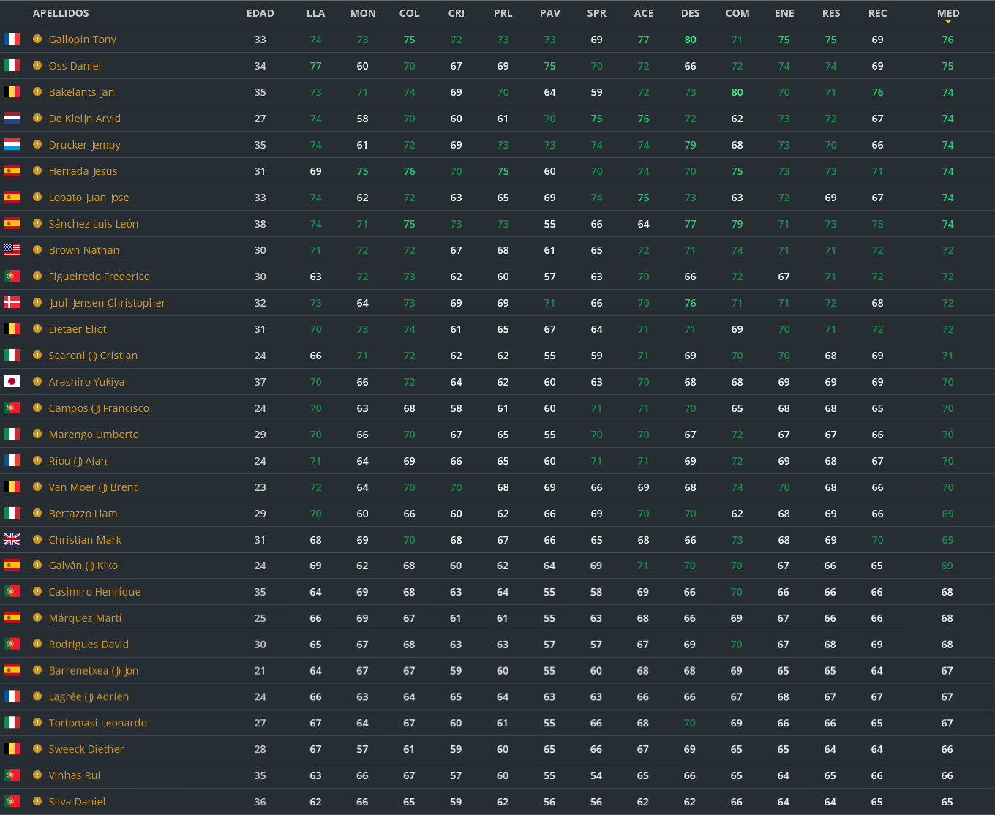Open rider profile Lagrée Adrien

[89, 697]
